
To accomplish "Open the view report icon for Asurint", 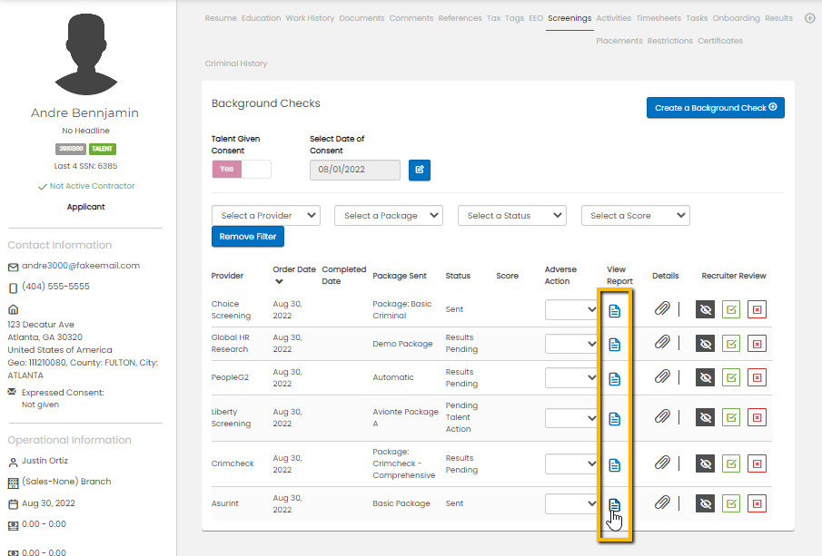I will tap(614, 504).
